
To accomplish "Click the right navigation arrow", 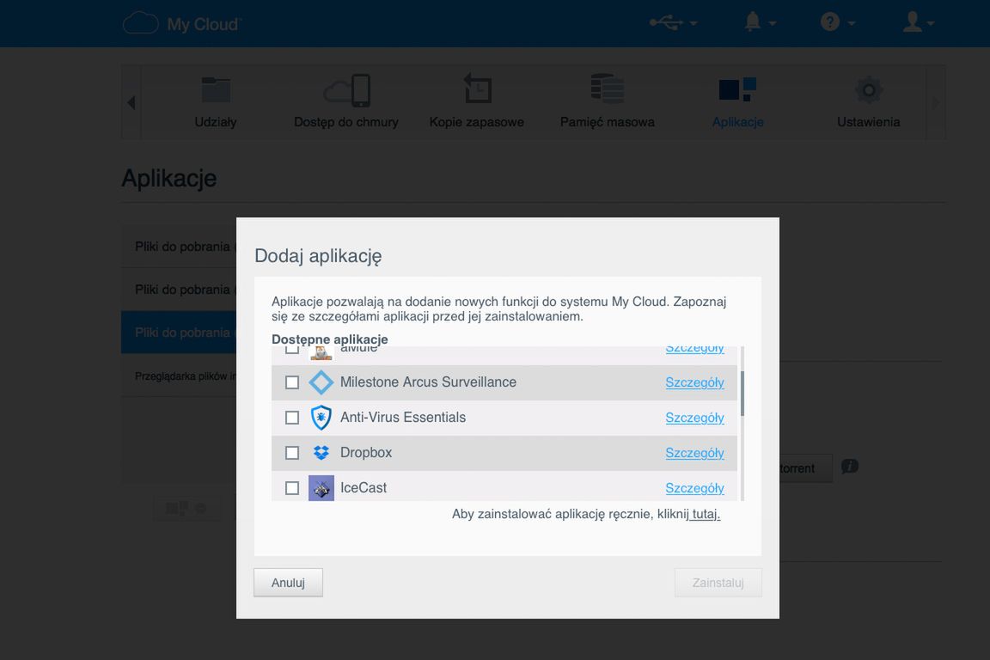I will point(935,102).
